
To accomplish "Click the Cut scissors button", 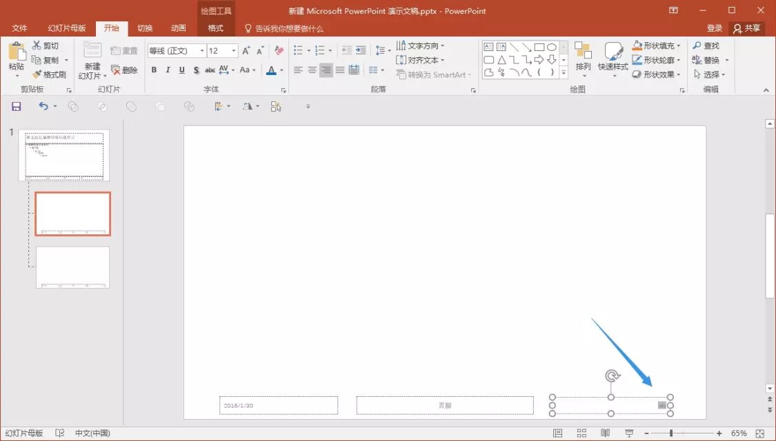I will pyautogui.click(x=45, y=45).
